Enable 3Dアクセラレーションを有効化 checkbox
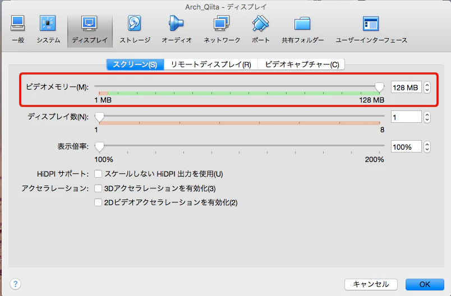451x296 pixels. [x=98, y=188]
